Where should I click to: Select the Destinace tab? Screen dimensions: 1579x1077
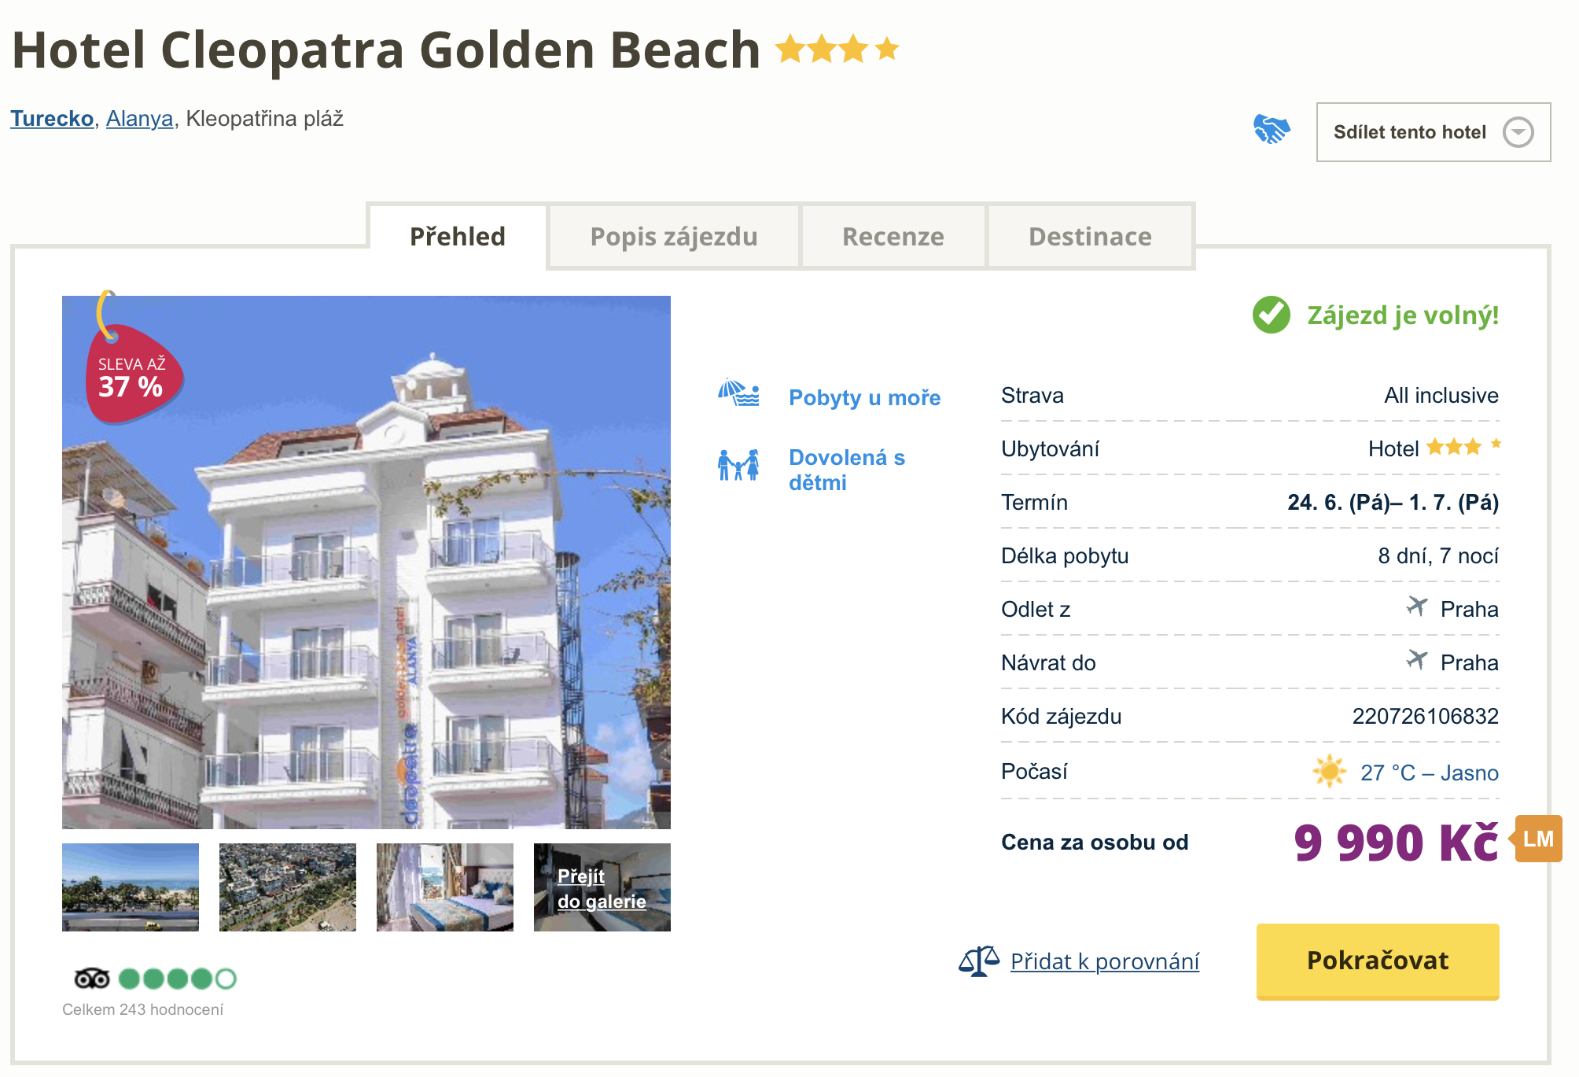(1090, 237)
